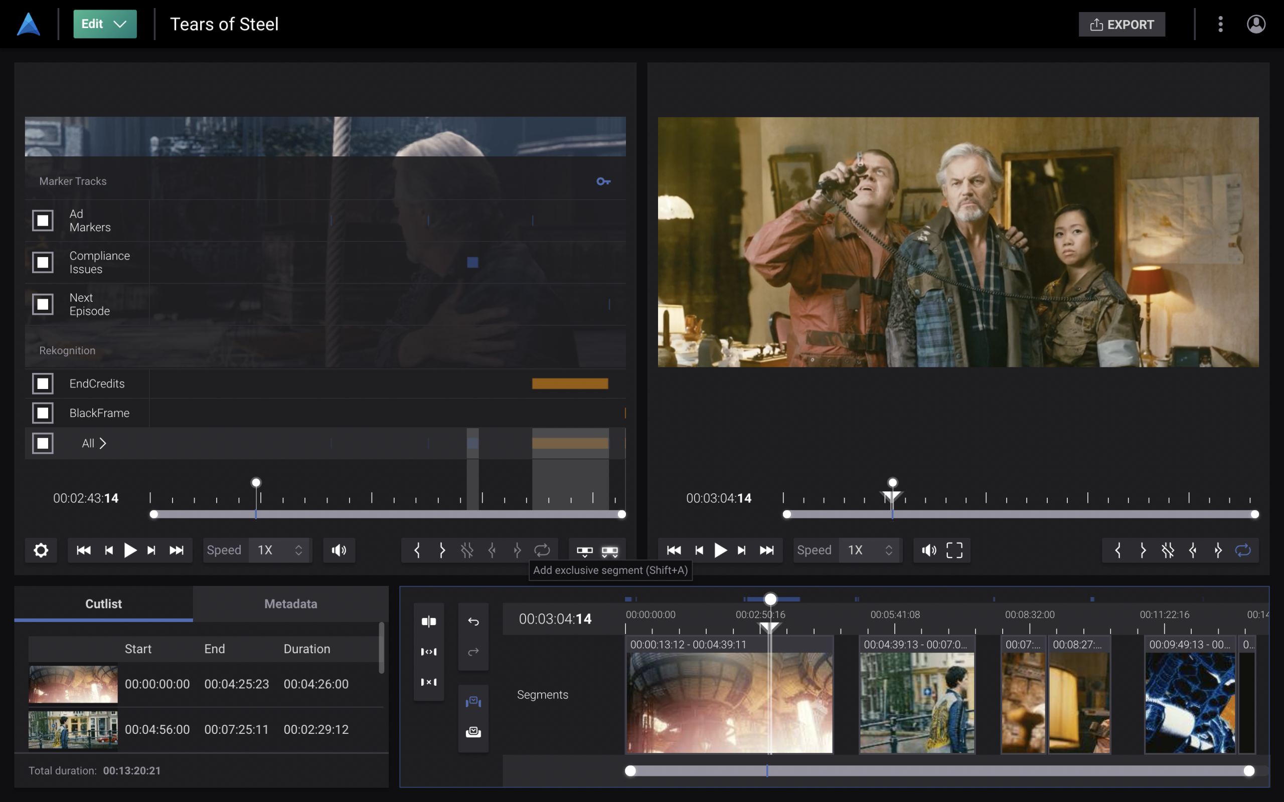Viewport: 1284px width, 802px height.
Task: Expand the All tracks chevron
Action: [103, 443]
